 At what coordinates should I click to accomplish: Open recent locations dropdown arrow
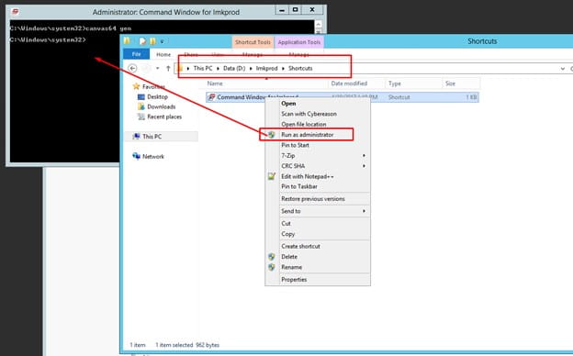coord(158,68)
